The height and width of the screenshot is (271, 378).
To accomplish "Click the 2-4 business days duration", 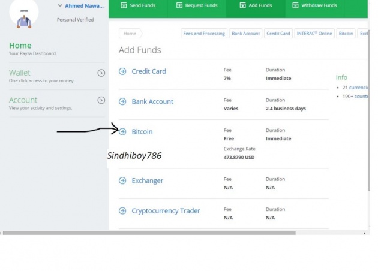I will 286,109.
